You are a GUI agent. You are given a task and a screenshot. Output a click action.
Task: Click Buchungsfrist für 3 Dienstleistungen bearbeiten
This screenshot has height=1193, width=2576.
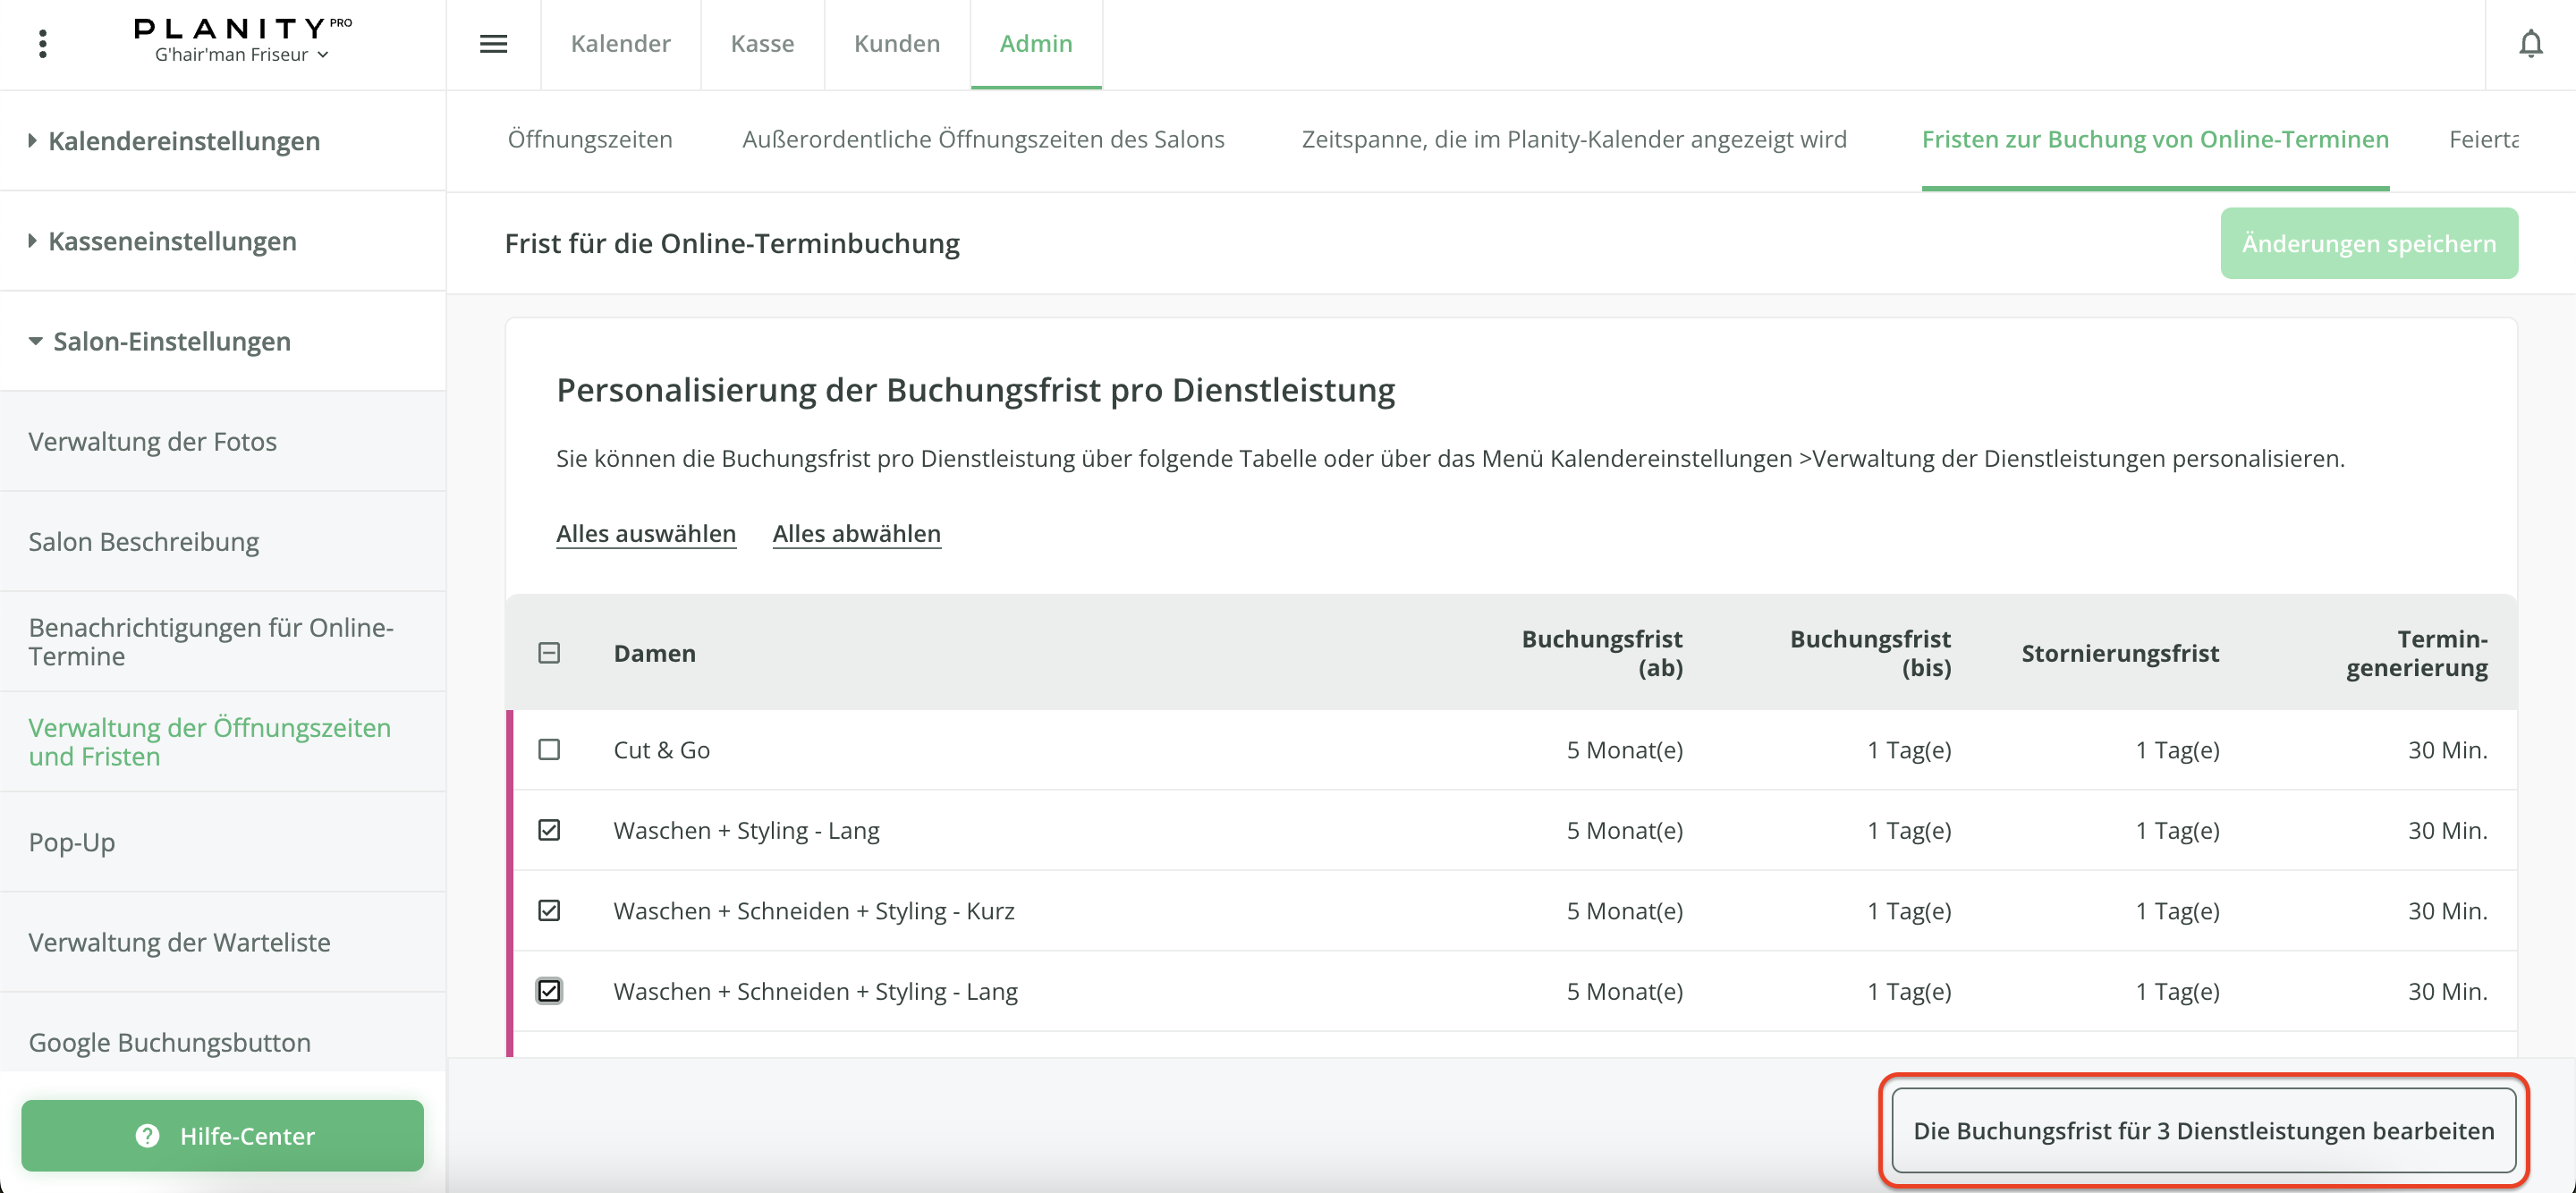tap(2203, 1130)
